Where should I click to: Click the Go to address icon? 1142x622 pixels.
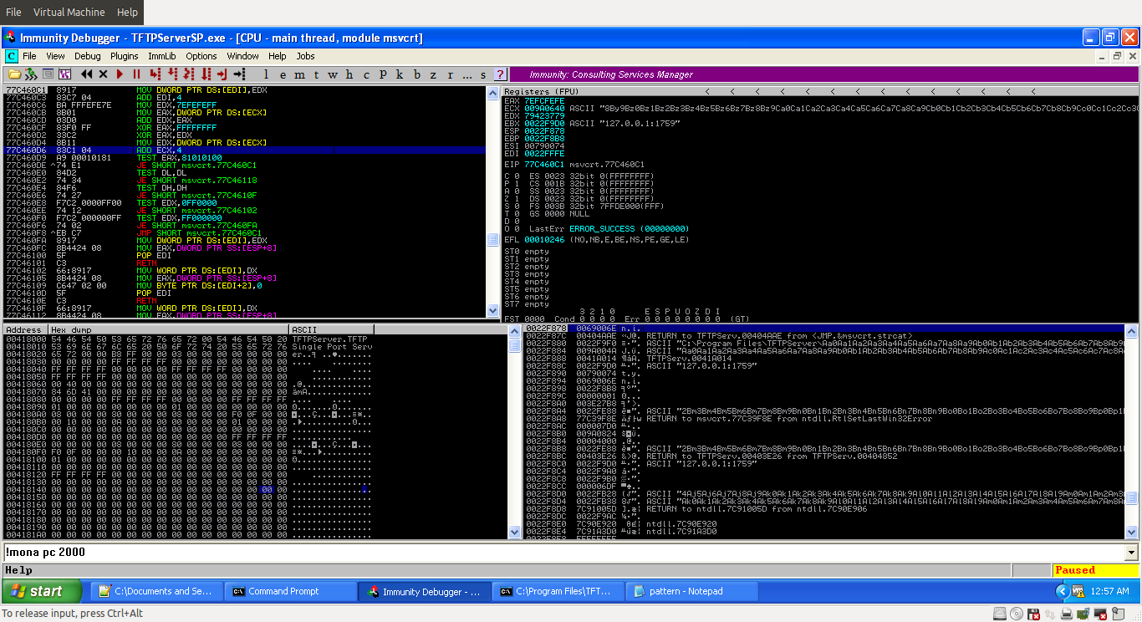[x=241, y=74]
